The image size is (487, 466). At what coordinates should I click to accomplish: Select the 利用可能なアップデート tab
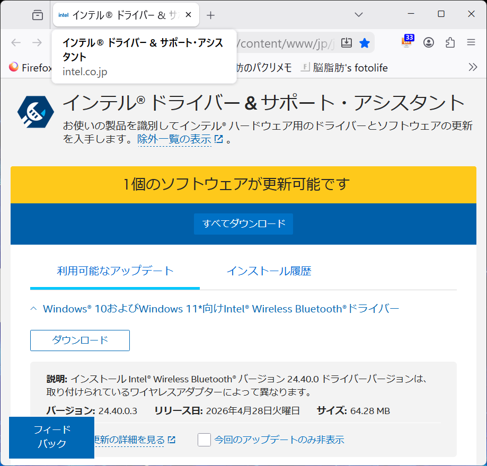(115, 271)
